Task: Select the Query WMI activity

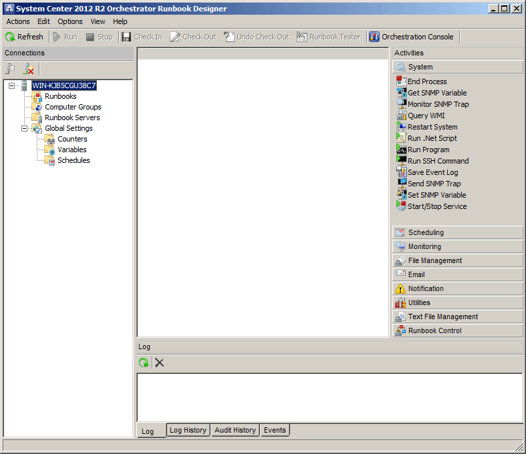Action: pyautogui.click(x=420, y=116)
